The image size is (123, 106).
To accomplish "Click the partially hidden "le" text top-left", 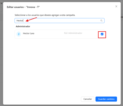I will click(1, 3).
